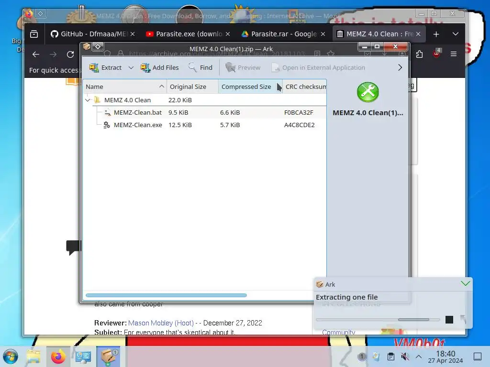490x367 pixels.
Task: Click the Ark taskbar icon
Action: (108, 356)
